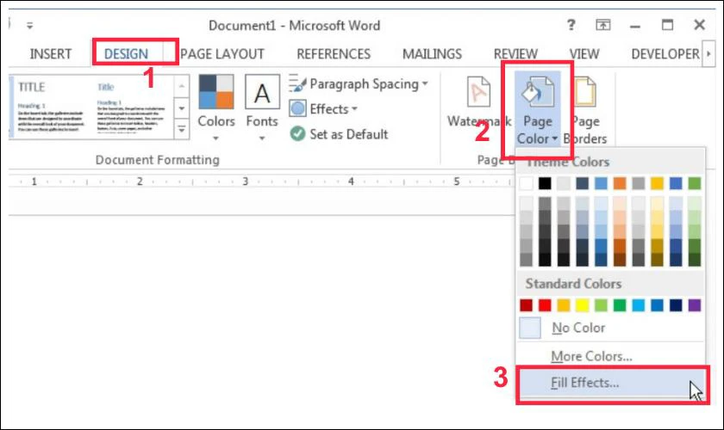The width and height of the screenshot is (724, 430).
Task: Open the INSERT tab
Action: [51, 54]
